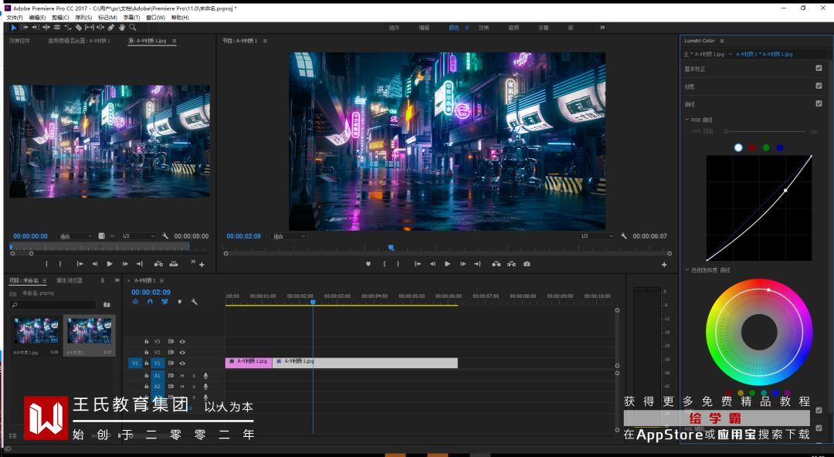Viewport: 834px width, 457px height.
Task: Open Program monitor wrench settings
Action: tap(623, 236)
